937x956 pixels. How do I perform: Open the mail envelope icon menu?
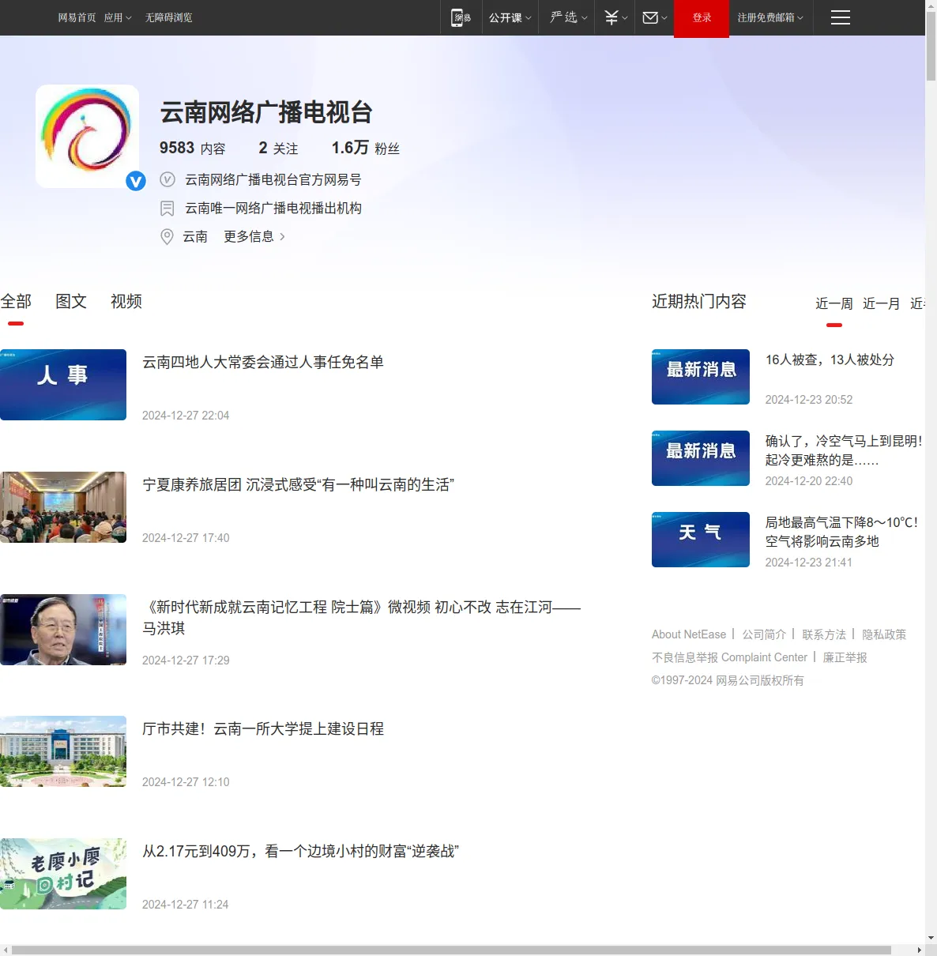tap(655, 17)
